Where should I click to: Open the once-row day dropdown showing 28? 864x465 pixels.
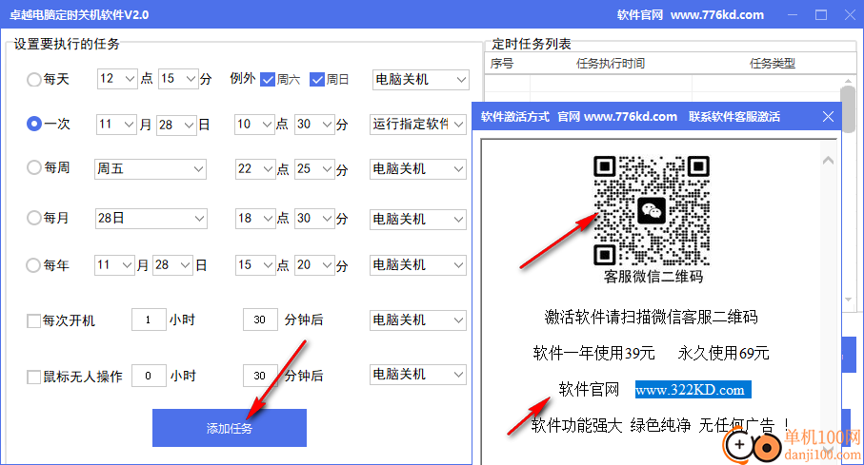pyautogui.click(x=176, y=125)
